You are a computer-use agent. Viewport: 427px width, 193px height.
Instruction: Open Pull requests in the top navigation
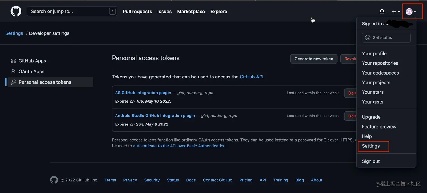[137, 12]
